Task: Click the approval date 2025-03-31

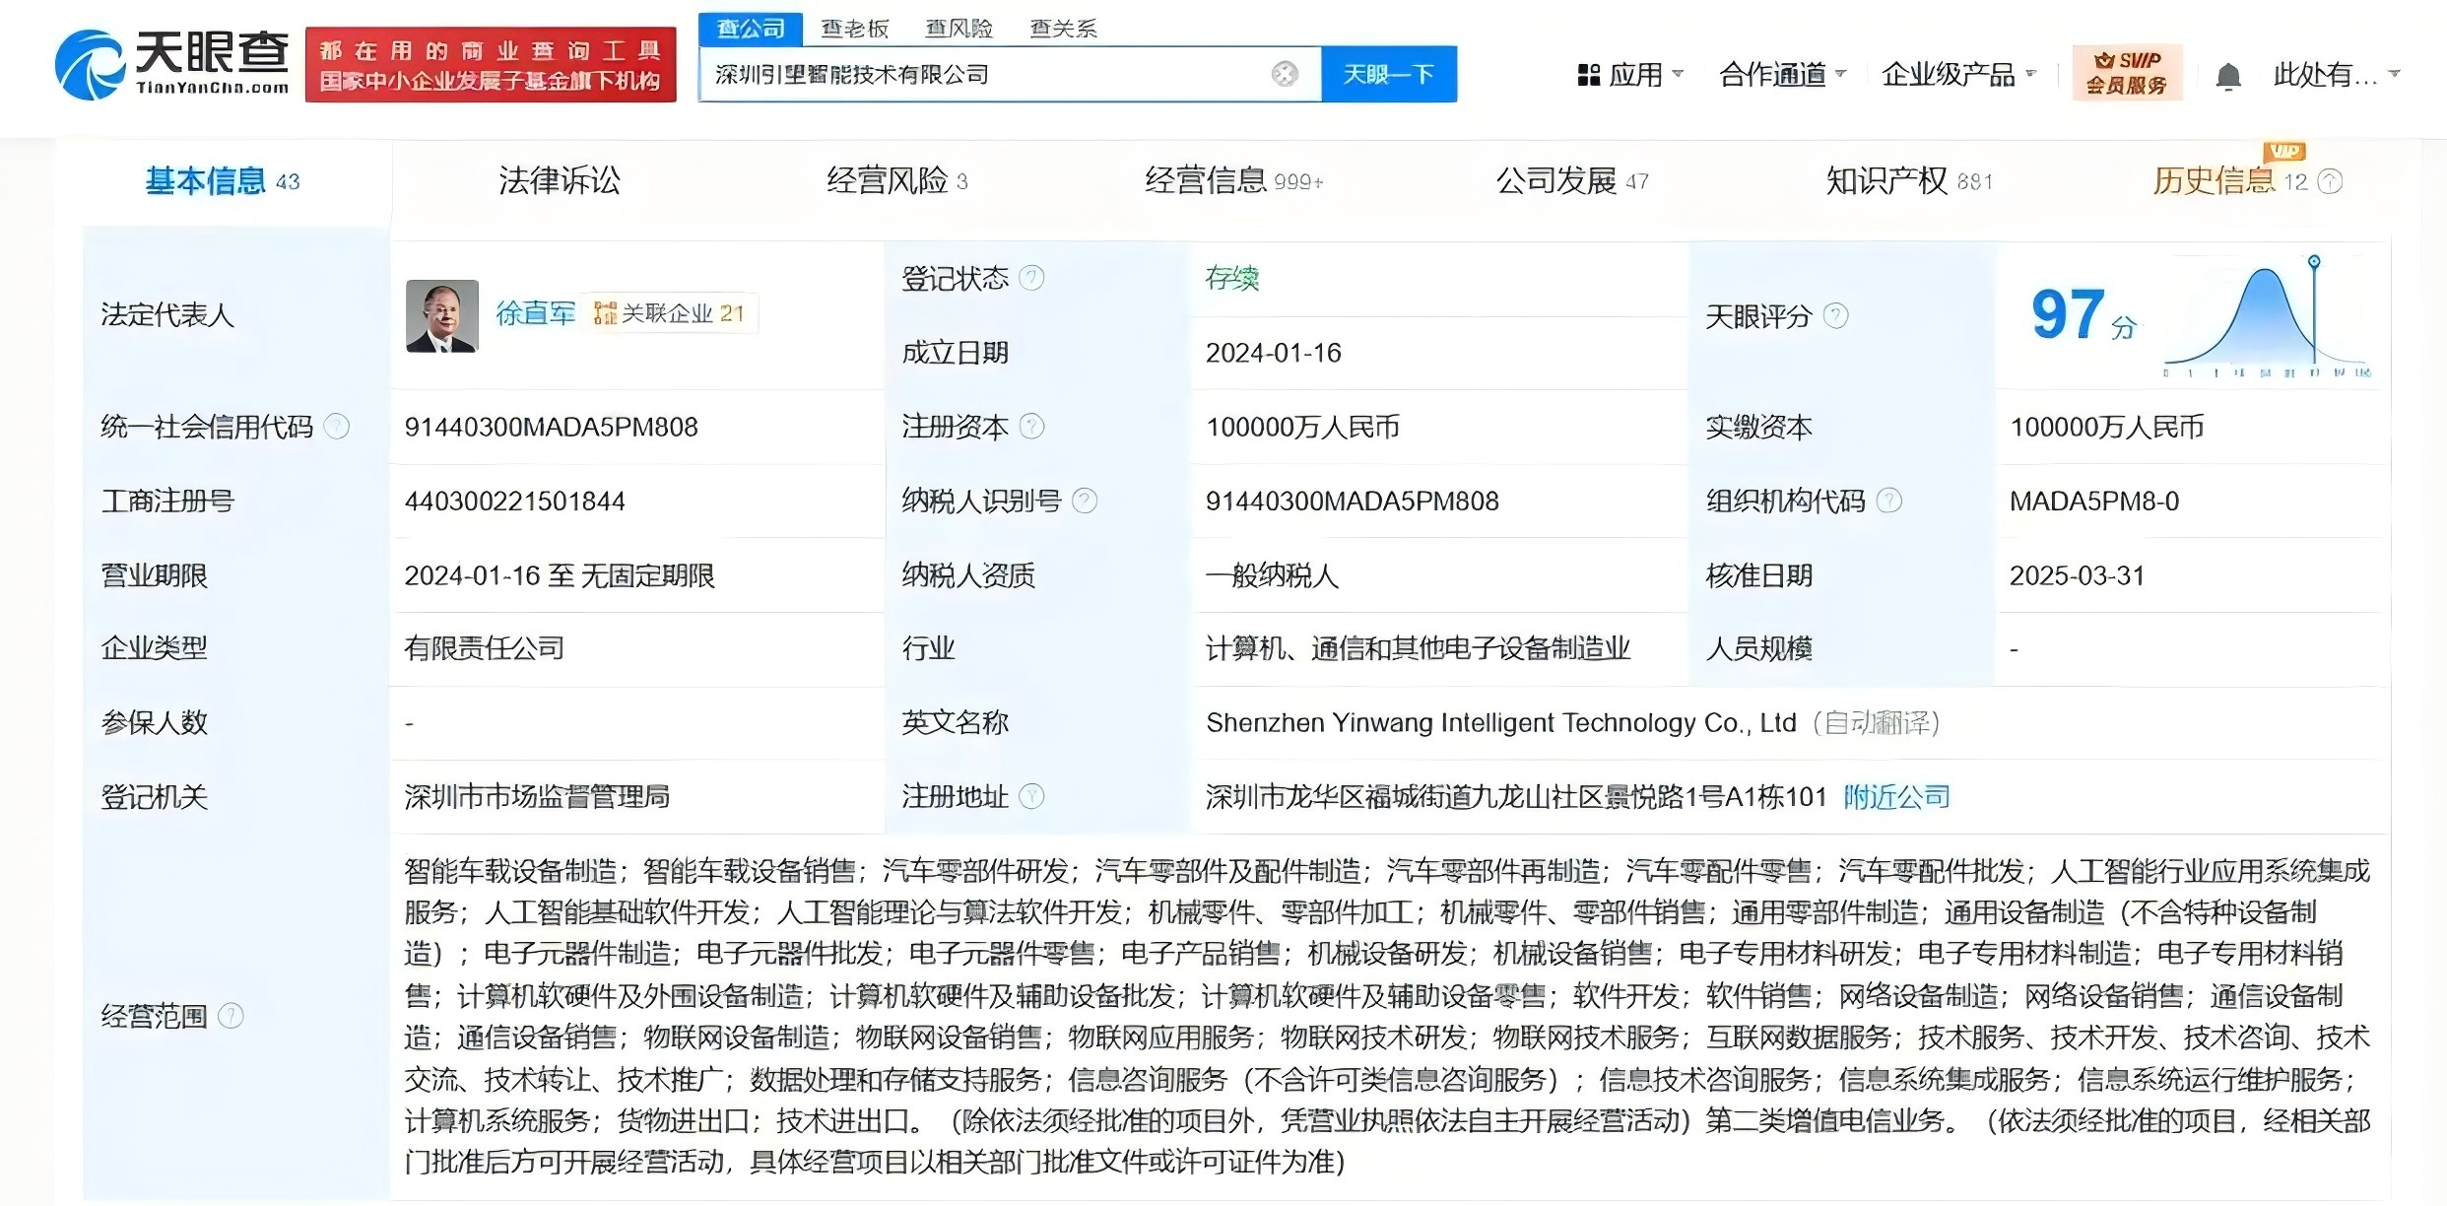Action: pyautogui.click(x=2078, y=575)
